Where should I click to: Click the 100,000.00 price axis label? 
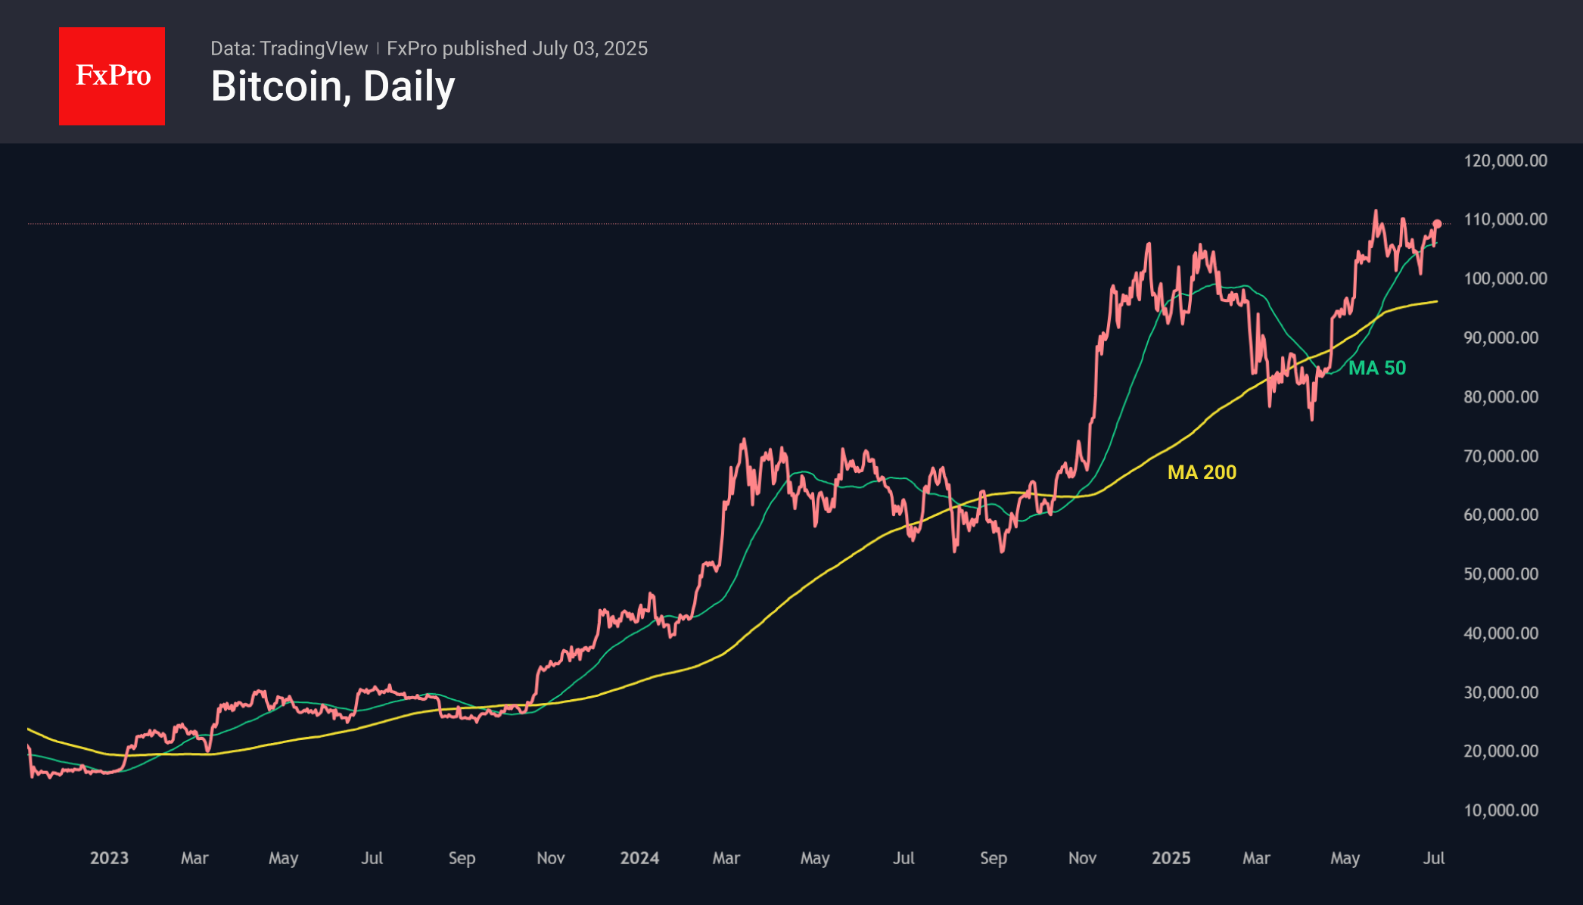tap(1505, 278)
